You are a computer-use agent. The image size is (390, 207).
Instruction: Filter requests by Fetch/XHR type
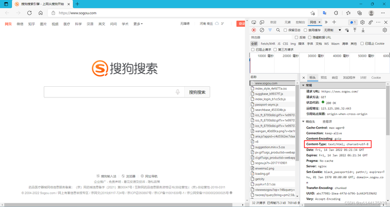(268, 43)
